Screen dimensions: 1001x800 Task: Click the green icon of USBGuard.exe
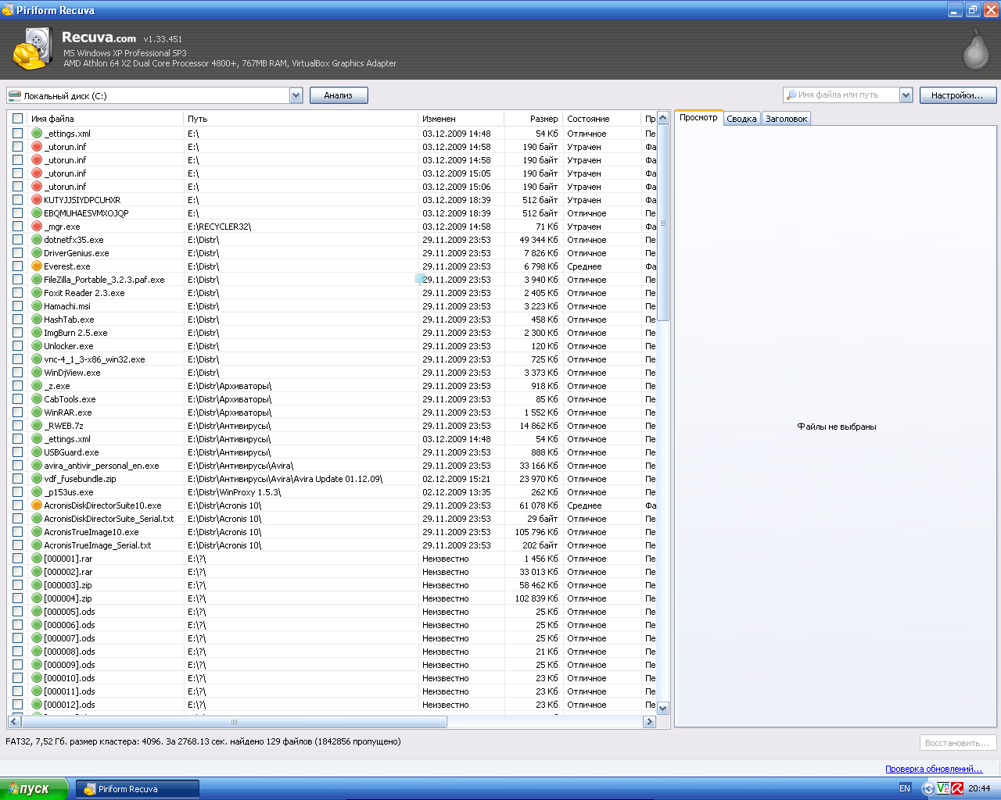(37, 452)
